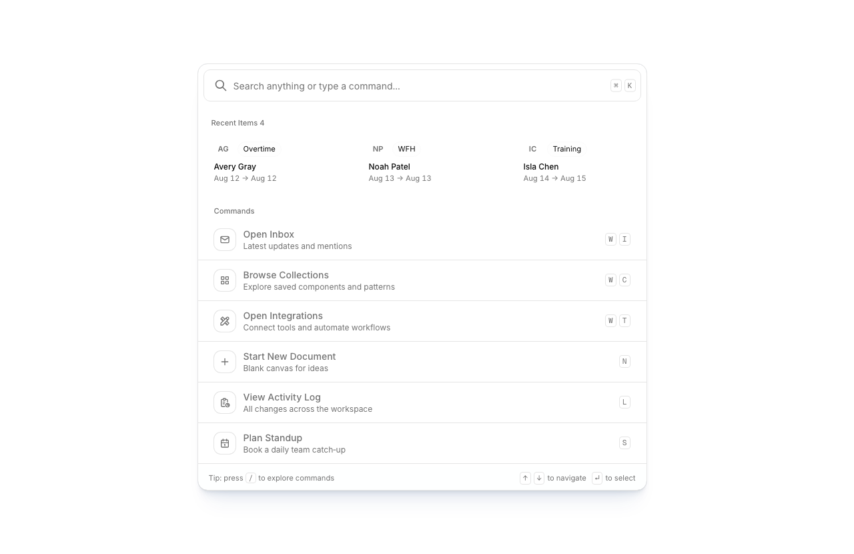
Task: Click the Plan Standup calendar icon
Action: (x=225, y=443)
